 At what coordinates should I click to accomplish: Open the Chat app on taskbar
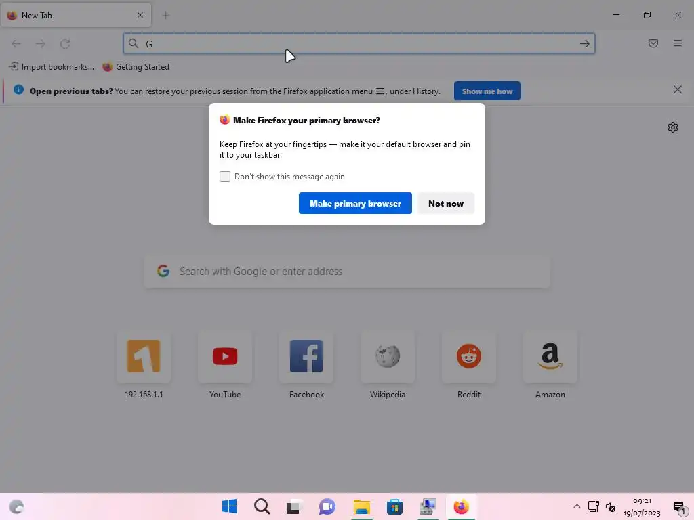pos(327,506)
